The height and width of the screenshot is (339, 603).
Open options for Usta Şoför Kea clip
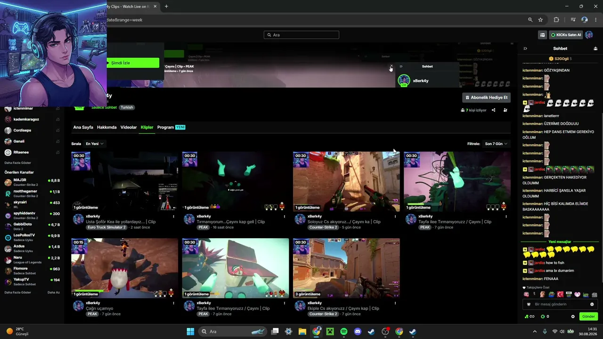(174, 217)
